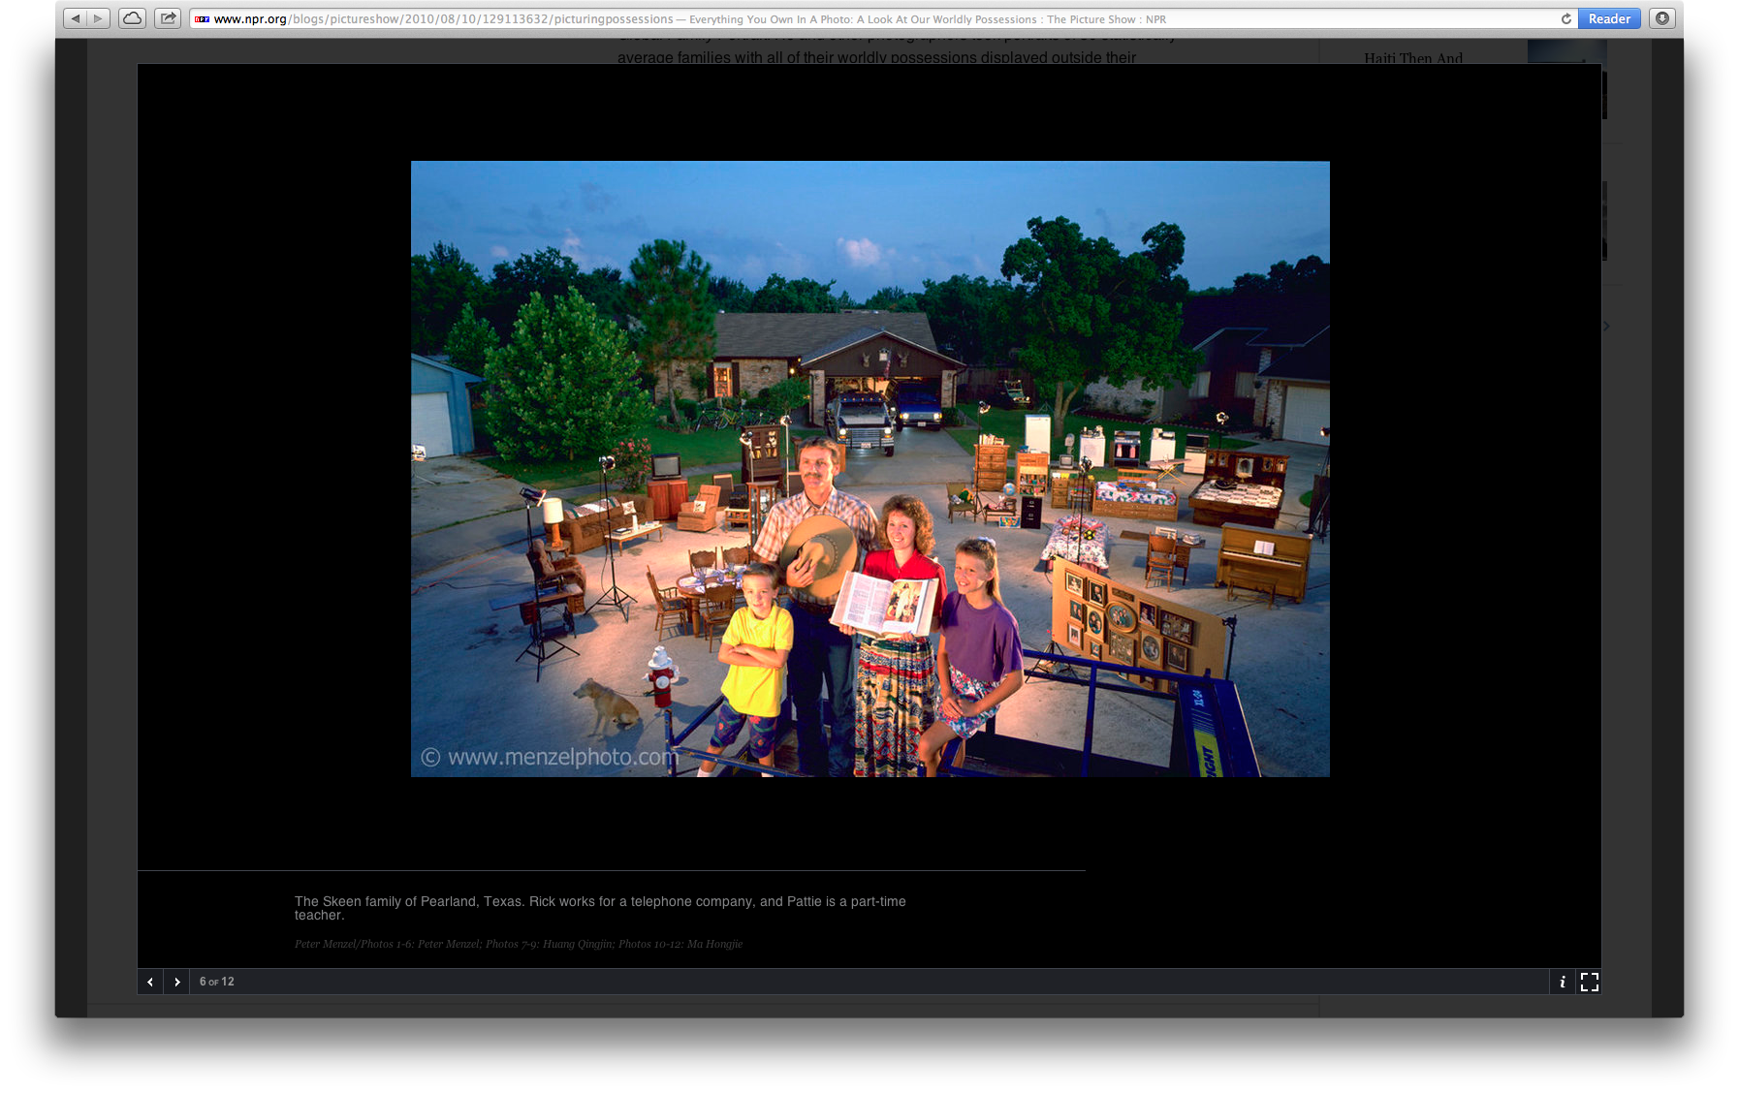The image size is (1739, 1094).
Task: Go back to the previous page in Safari
Action: [76, 18]
